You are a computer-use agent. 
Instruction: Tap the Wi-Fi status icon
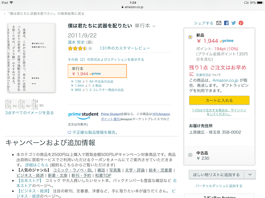click(x=11, y=3)
